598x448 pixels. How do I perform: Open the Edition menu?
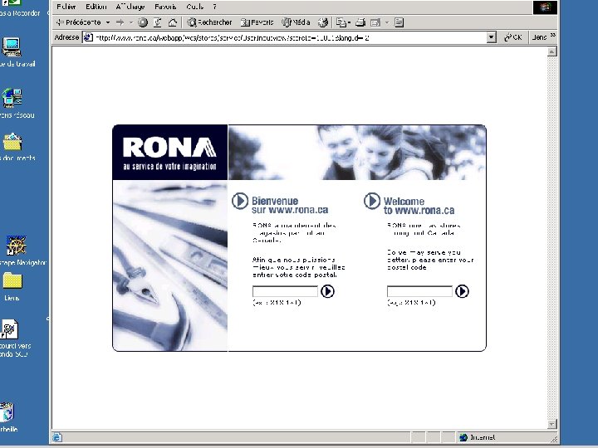coord(96,7)
